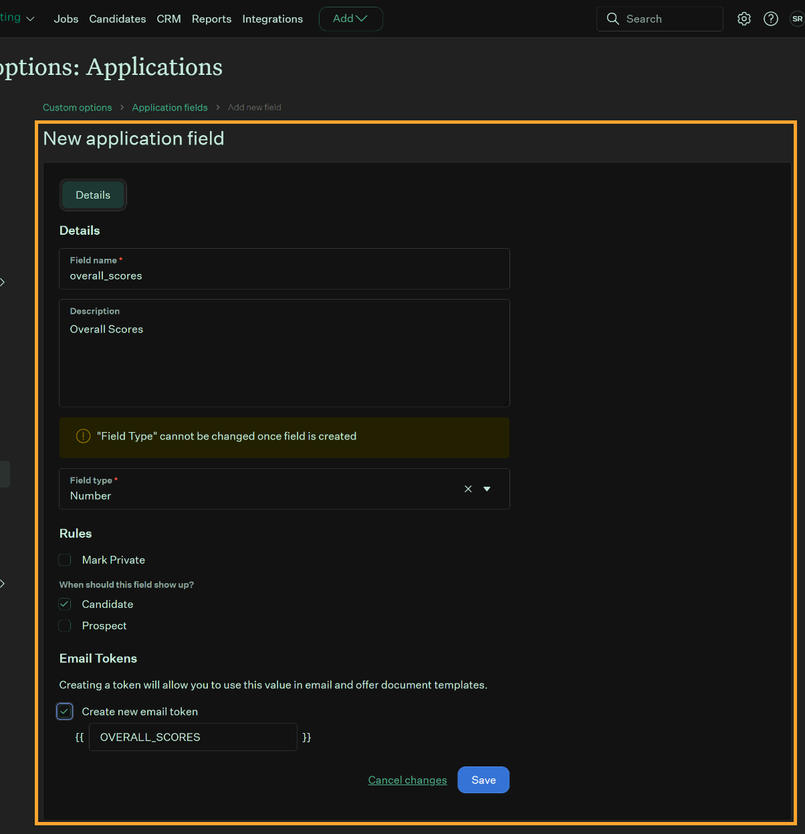Click the warning icon in Field Type notice
Screen dimensions: 805x834
coord(83,436)
